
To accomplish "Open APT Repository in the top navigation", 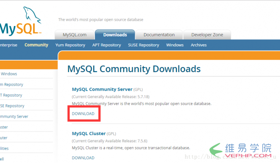I will point(107,45).
